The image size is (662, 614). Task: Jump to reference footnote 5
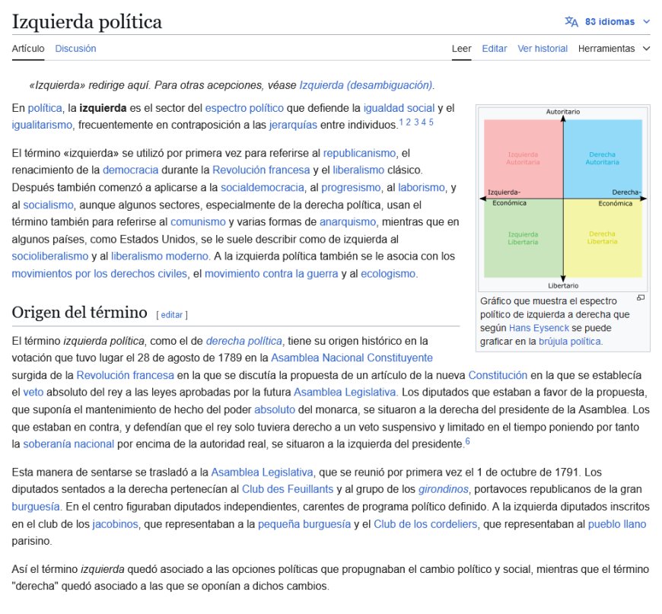pos(431,122)
